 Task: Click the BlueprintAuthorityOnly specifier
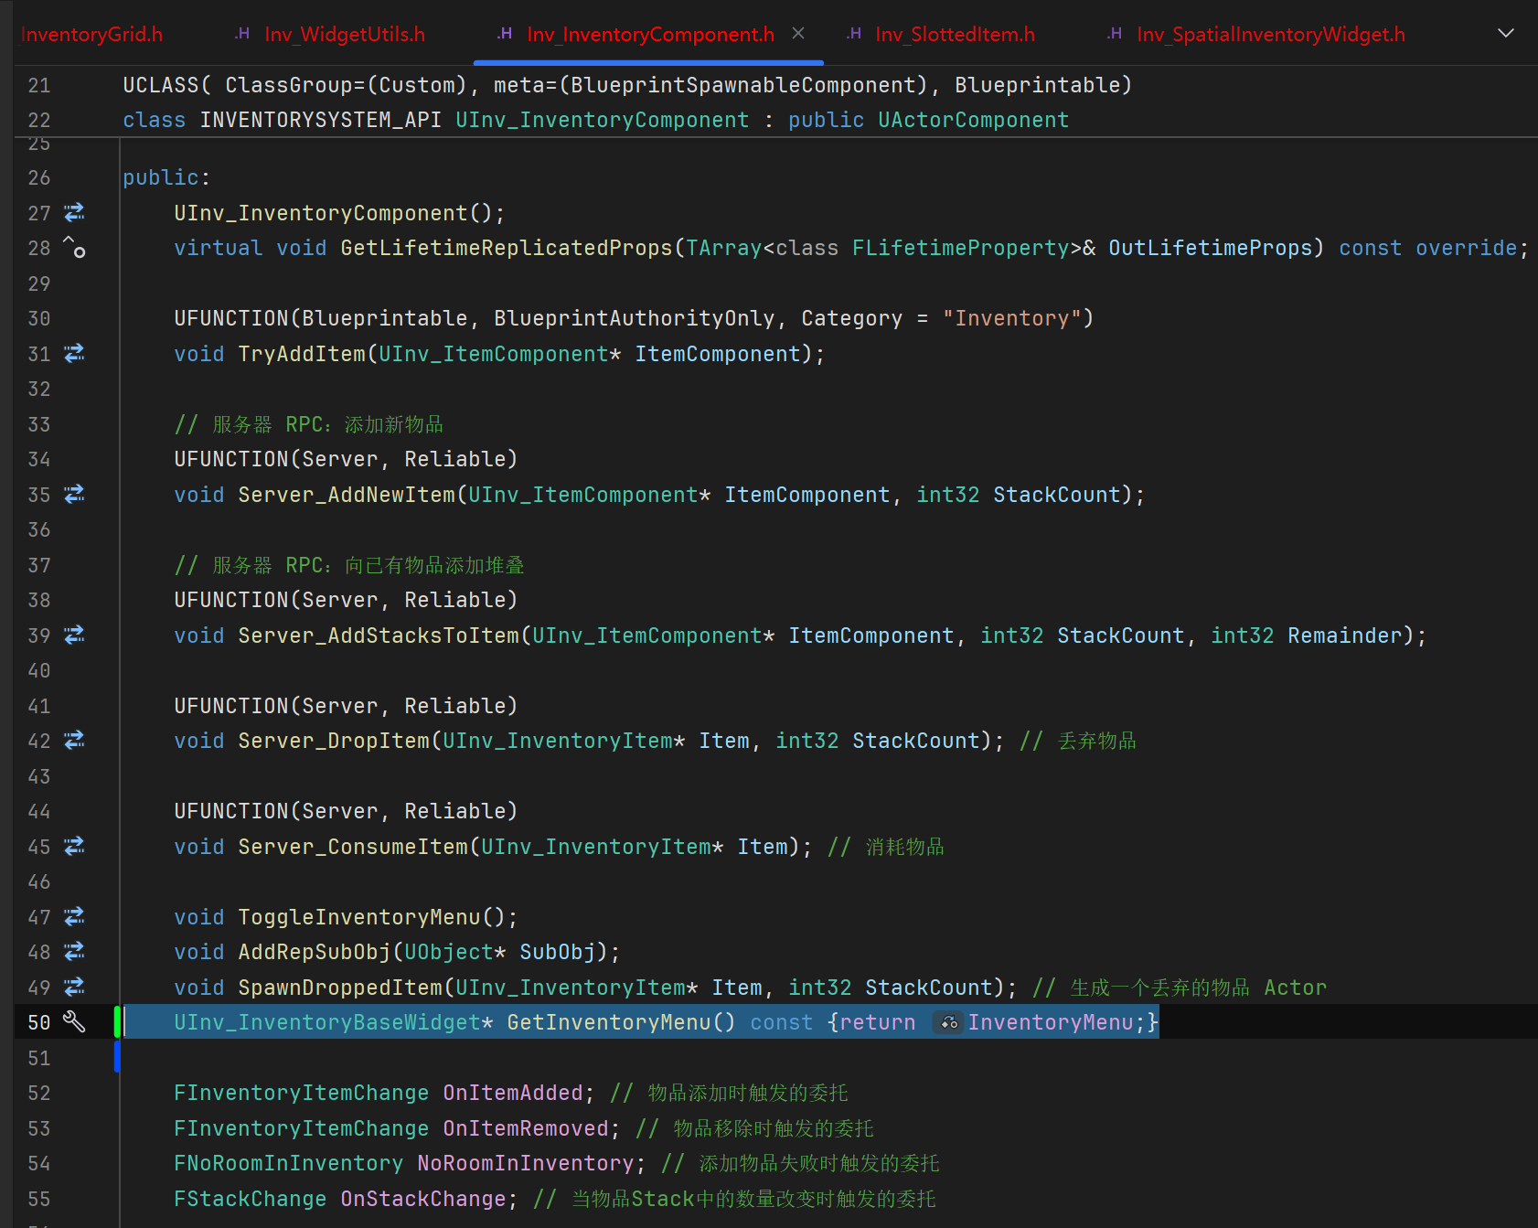pyautogui.click(x=635, y=318)
